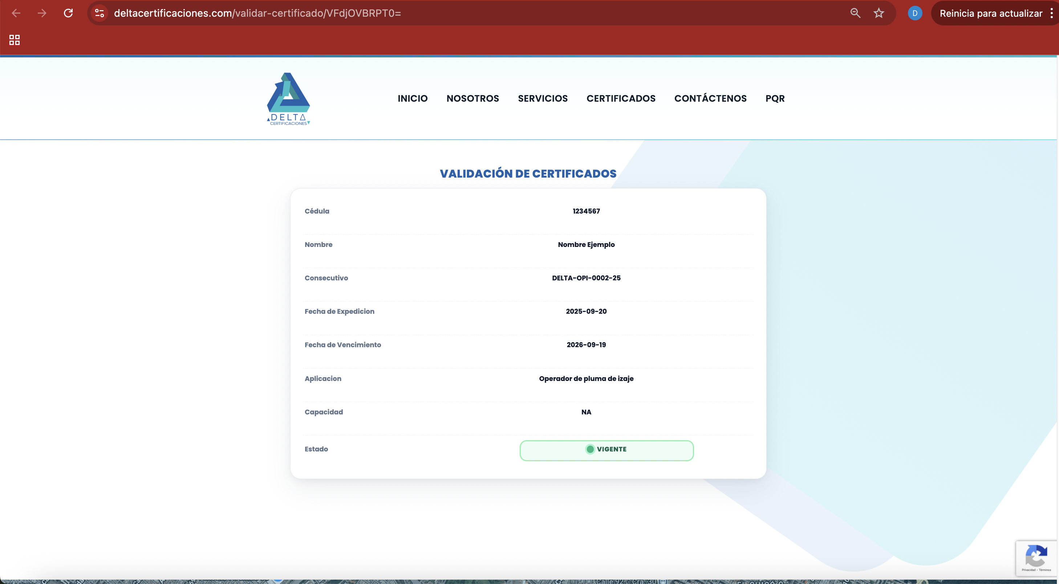Viewport: 1059px width, 584px height.
Task: Open apps grid icon in bookmarks bar
Action: pyautogui.click(x=15, y=40)
